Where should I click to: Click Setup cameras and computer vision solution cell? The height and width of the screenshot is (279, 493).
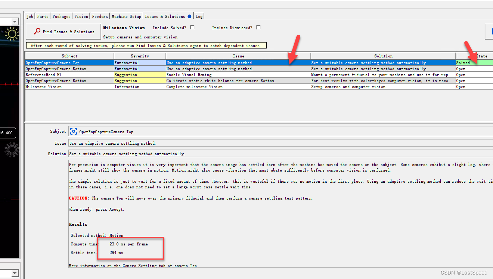click(x=383, y=87)
